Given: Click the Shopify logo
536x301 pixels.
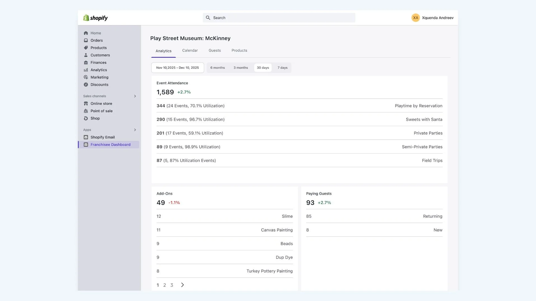Looking at the screenshot, I should 95,18.
